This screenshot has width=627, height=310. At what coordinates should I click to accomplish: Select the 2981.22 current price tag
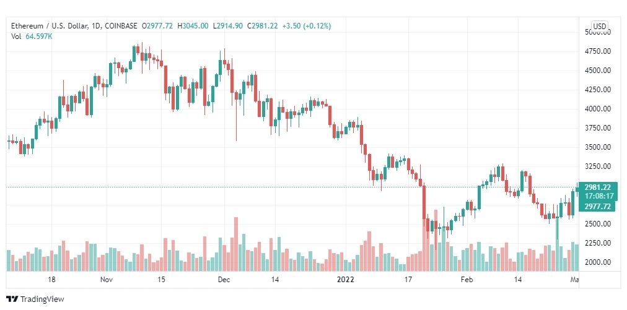598,187
